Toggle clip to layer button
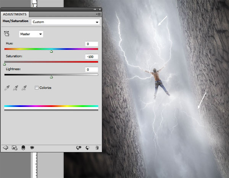The image size is (229, 178). (23, 147)
